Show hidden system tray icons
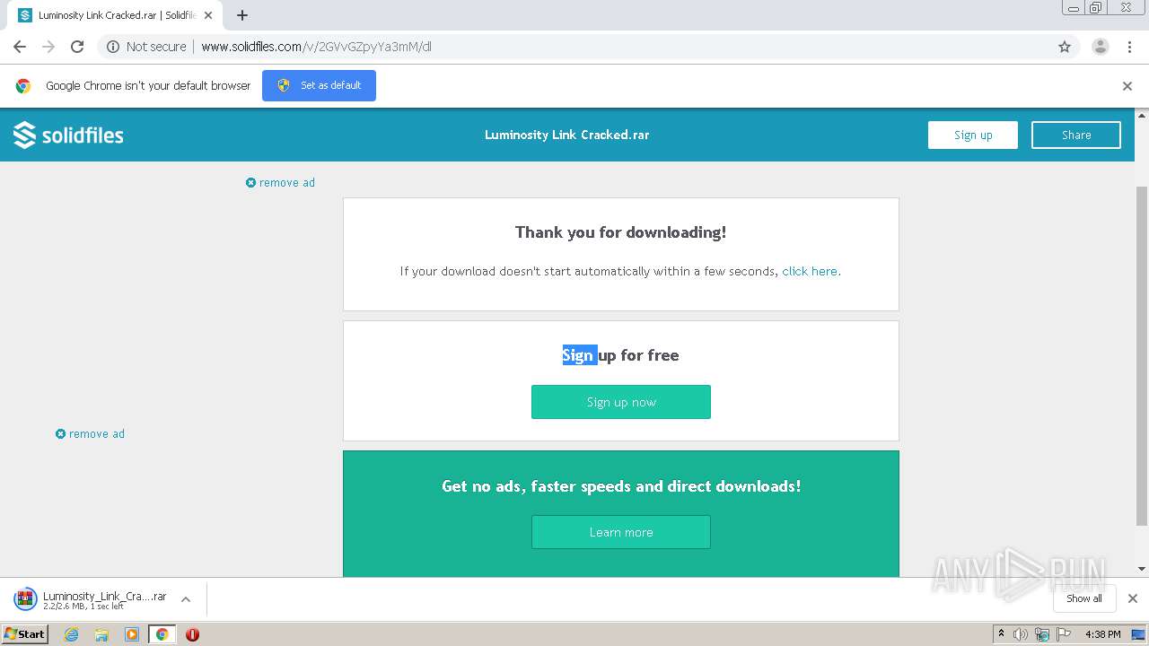Image resolution: width=1149 pixels, height=646 pixels. (x=1001, y=634)
